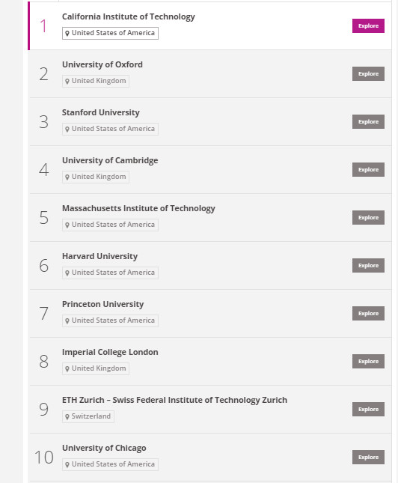
Task: Click Explore button for Stanford University
Action: click(368, 121)
